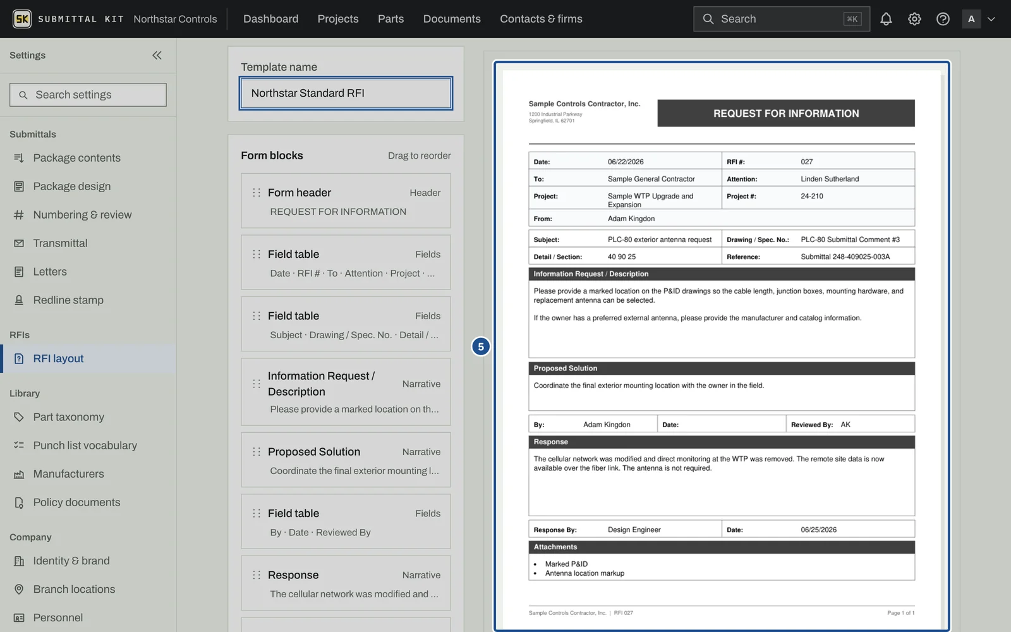Click the Numbering & review hash icon

click(19, 215)
